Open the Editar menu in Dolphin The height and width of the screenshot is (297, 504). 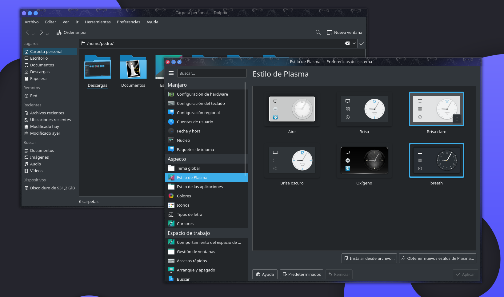(50, 22)
